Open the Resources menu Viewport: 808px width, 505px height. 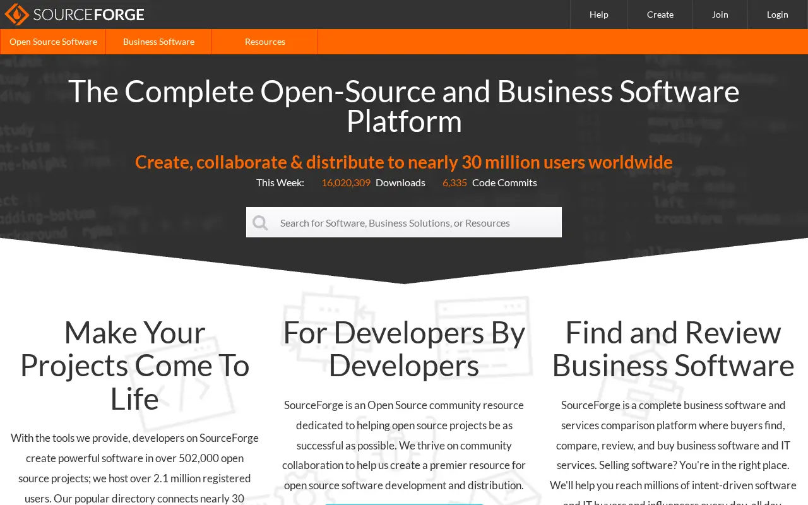265,42
